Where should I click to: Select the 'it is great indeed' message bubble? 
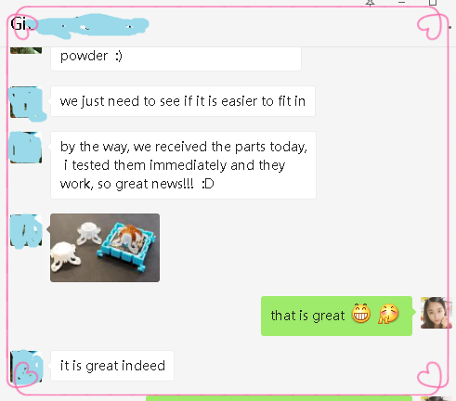coord(112,366)
